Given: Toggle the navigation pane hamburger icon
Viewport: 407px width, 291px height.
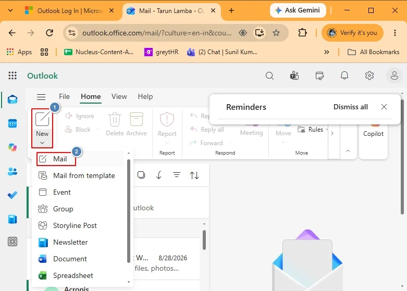Looking at the screenshot, I should pyautogui.click(x=41, y=97).
